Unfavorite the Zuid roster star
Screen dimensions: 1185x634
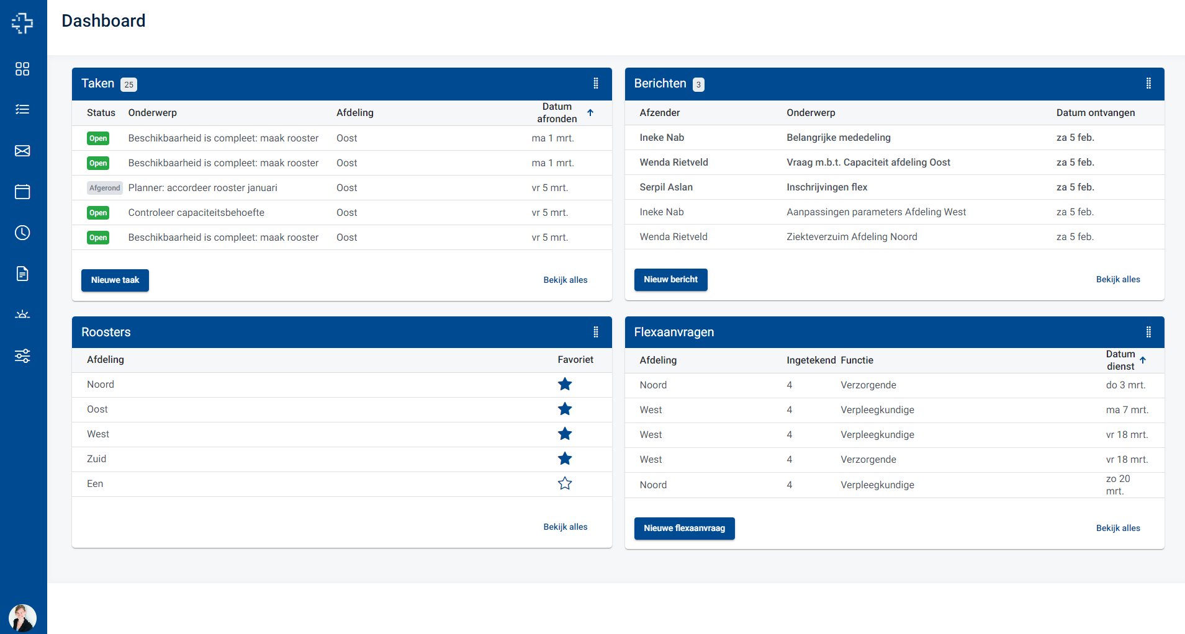coord(565,458)
